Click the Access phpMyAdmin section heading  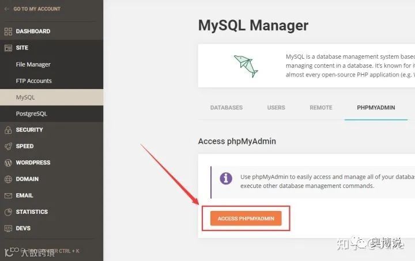coord(237,141)
